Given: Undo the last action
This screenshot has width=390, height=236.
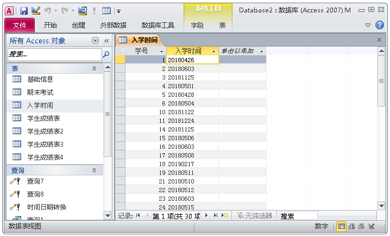Looking at the screenshot, I should (48, 10).
